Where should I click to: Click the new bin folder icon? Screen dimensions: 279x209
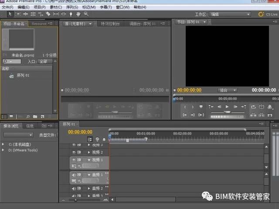point(35,117)
